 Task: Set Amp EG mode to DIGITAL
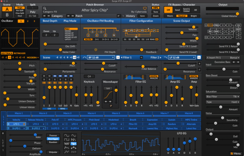click(x=194, y=76)
